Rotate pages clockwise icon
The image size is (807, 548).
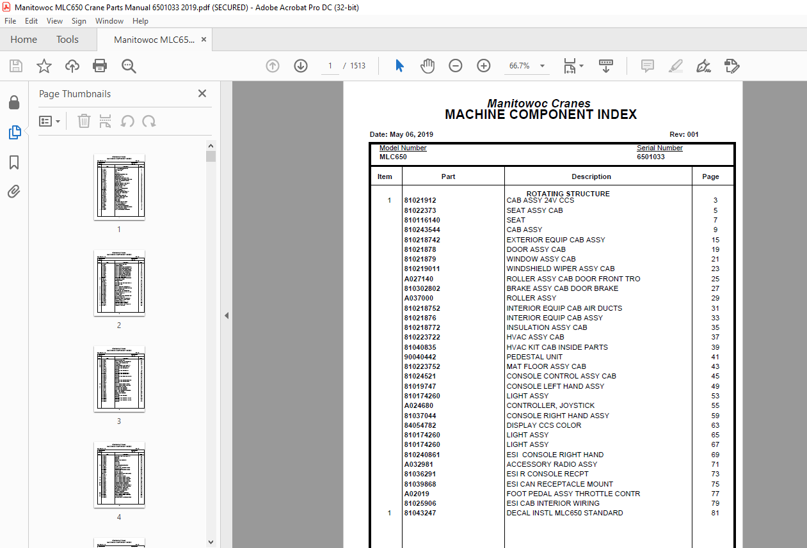click(149, 121)
